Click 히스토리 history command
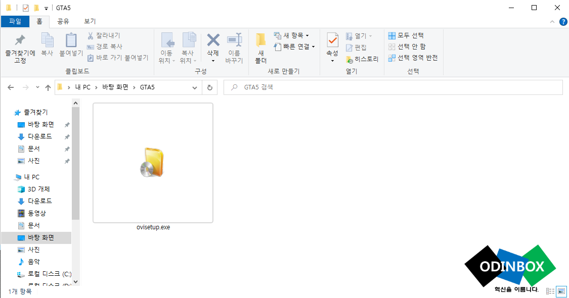This screenshot has width=569, height=298. click(x=362, y=59)
